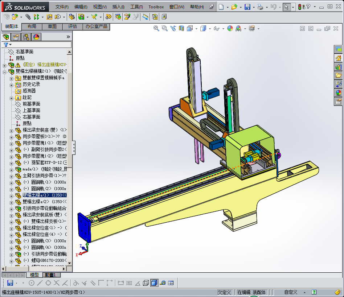Select the 感測器 tree item

pyautogui.click(x=29, y=91)
